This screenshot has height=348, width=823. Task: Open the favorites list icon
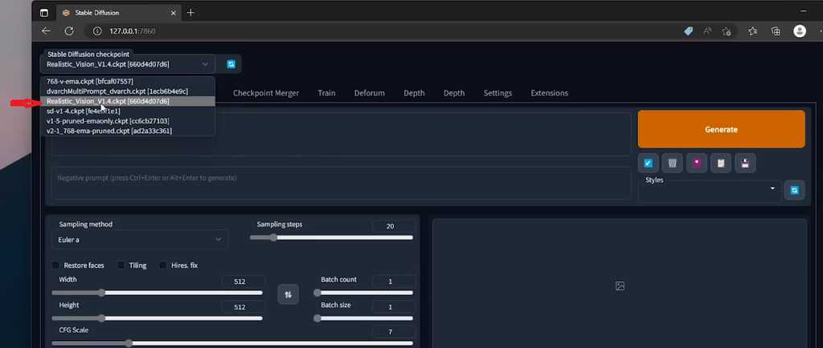pyautogui.click(x=752, y=31)
